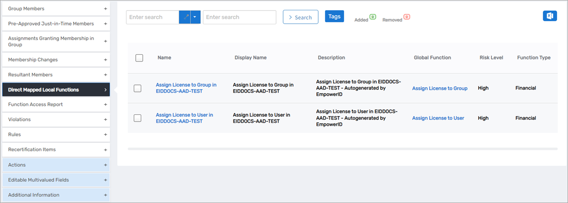Screen dimensions: 568x203
Task: Check the Assign License to Group row checkbox
Action: point(138,88)
